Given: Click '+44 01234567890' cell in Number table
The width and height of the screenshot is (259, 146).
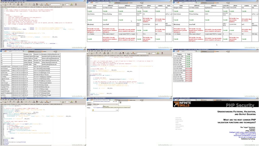Looking at the screenshot, I should [x=179, y=81].
